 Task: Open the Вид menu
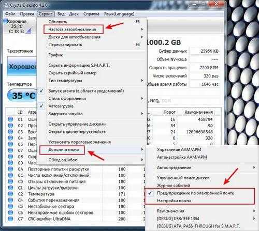(x=61, y=14)
